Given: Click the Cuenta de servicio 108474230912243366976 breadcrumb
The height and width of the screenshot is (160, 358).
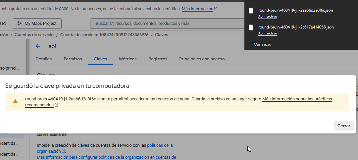Looking at the screenshot, I should tap(104, 35).
